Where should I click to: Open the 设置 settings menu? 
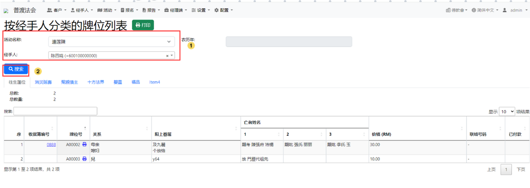[200, 10]
